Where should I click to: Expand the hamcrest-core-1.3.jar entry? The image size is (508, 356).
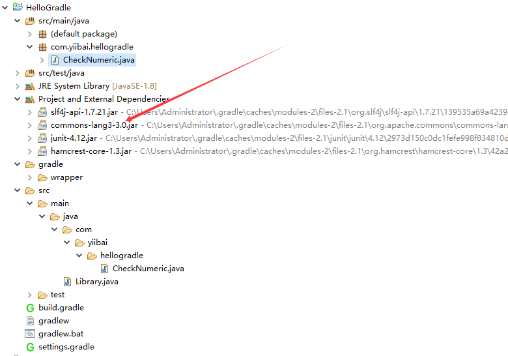tap(30, 151)
